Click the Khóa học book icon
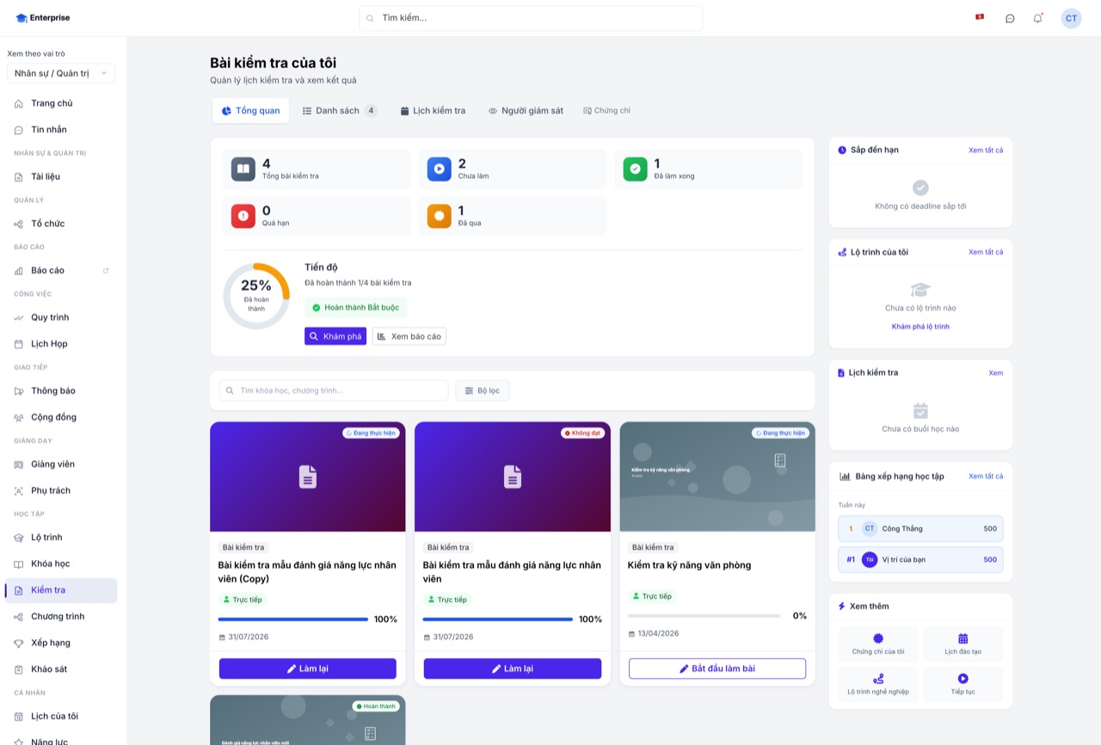1101x745 pixels. click(19, 564)
